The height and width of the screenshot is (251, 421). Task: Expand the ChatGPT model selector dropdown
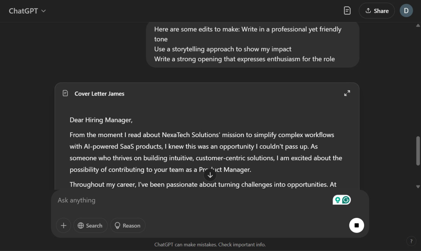[x=27, y=11]
